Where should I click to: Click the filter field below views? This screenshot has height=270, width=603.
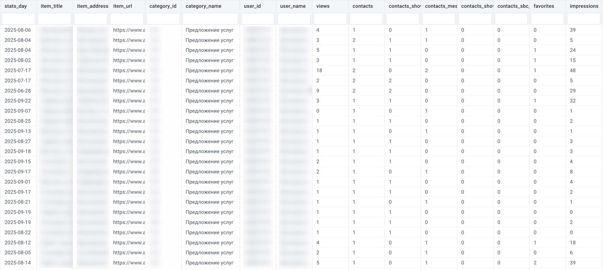(330, 19)
